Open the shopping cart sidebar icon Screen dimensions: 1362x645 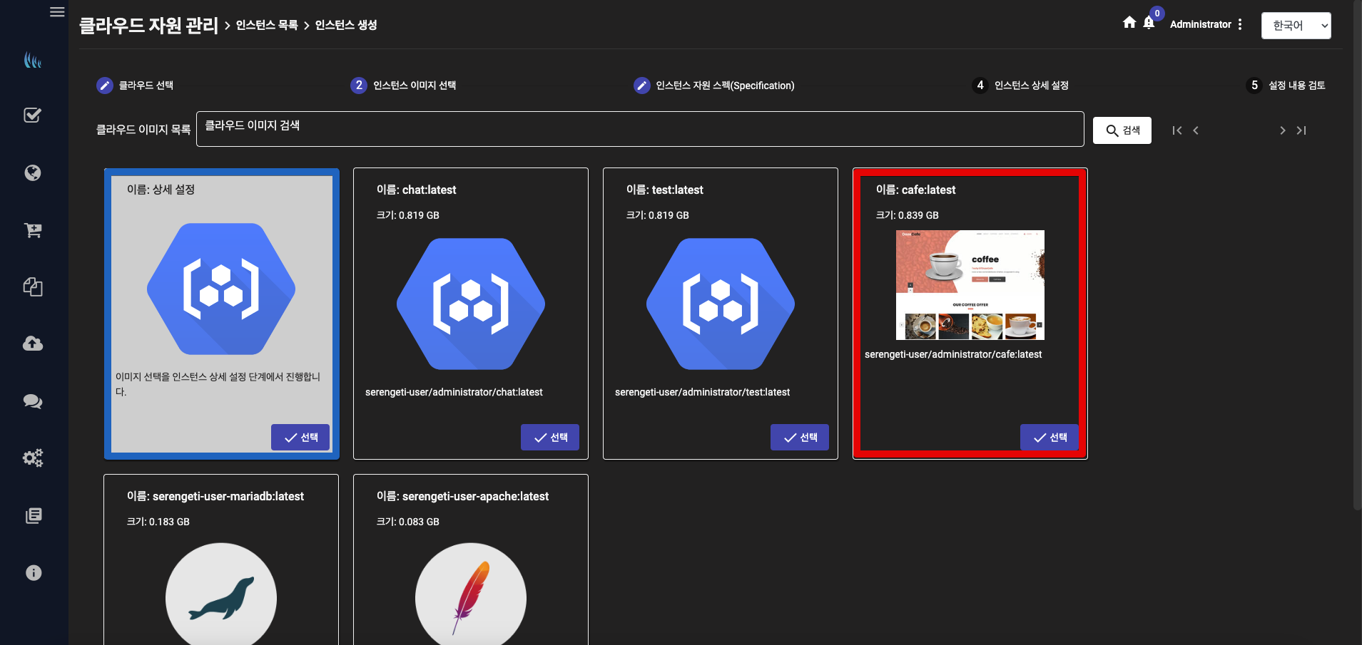33,230
